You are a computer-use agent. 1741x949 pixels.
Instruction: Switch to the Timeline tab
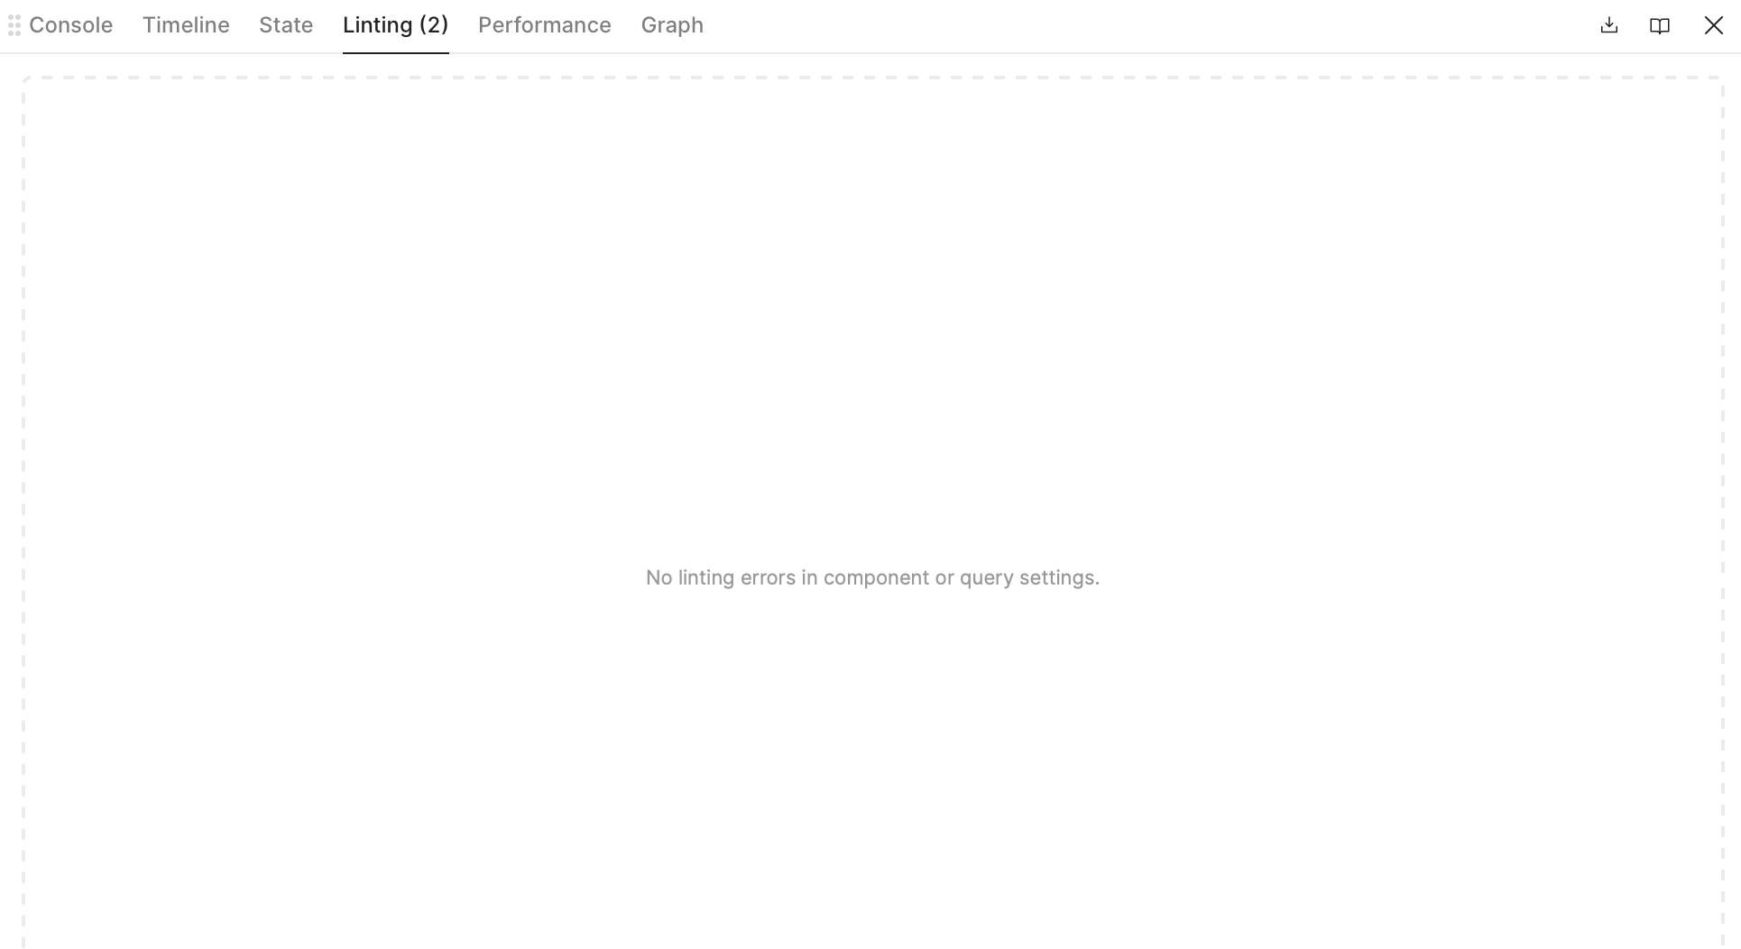coord(186,25)
